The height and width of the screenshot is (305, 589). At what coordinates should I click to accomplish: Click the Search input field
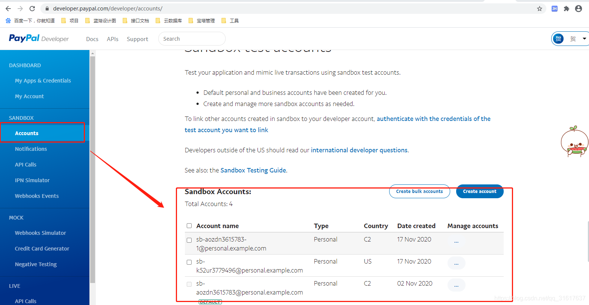tap(192, 39)
